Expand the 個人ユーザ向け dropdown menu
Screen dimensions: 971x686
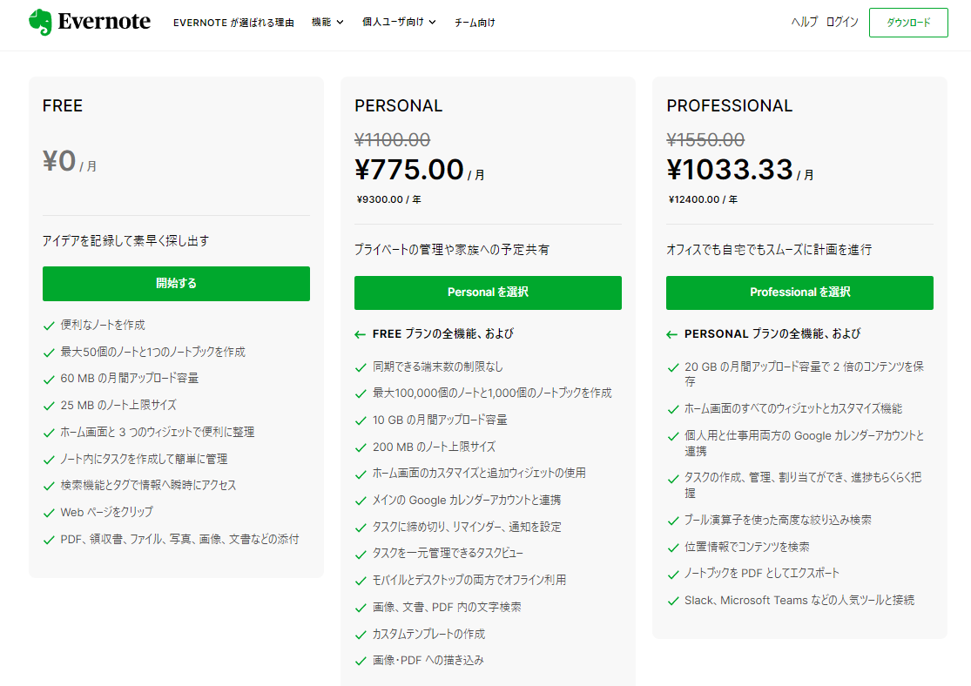[x=399, y=23]
